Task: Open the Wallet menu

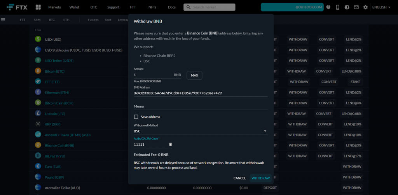Action: [x=74, y=7]
